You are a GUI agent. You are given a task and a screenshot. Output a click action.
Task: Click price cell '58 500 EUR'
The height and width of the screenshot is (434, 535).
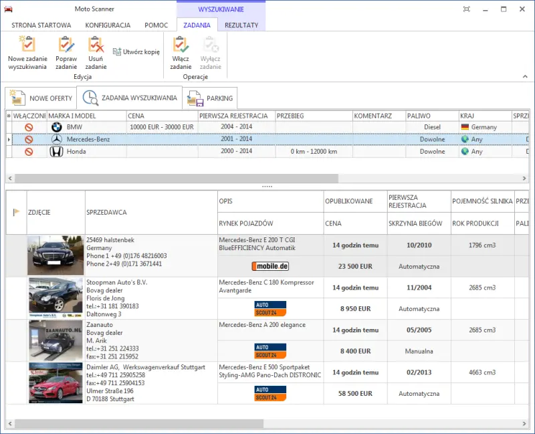[x=355, y=393]
